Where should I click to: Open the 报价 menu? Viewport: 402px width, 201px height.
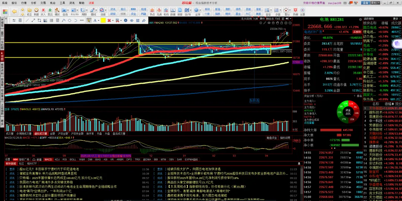[14, 3]
